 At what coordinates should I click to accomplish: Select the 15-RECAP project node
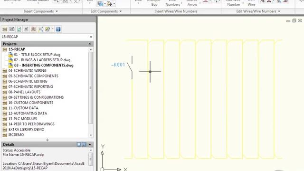(17, 49)
